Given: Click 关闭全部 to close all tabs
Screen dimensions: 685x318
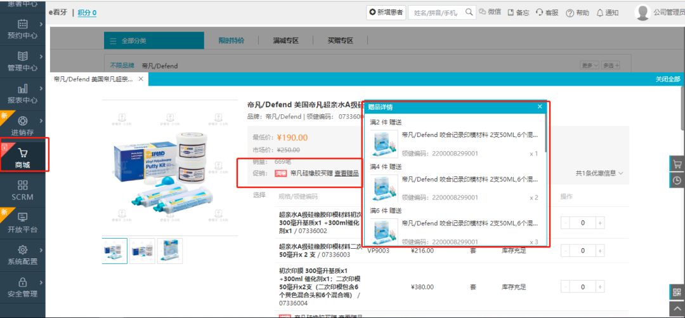Looking at the screenshot, I should [x=667, y=79].
